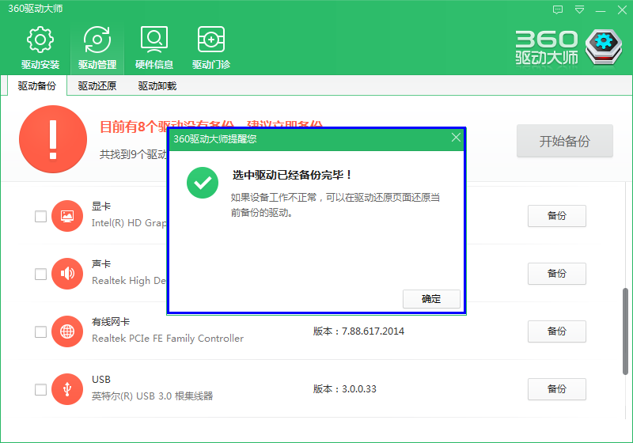The width and height of the screenshot is (633, 443).
Task: Open the main menu dropdown in title bar
Action: coord(579,9)
